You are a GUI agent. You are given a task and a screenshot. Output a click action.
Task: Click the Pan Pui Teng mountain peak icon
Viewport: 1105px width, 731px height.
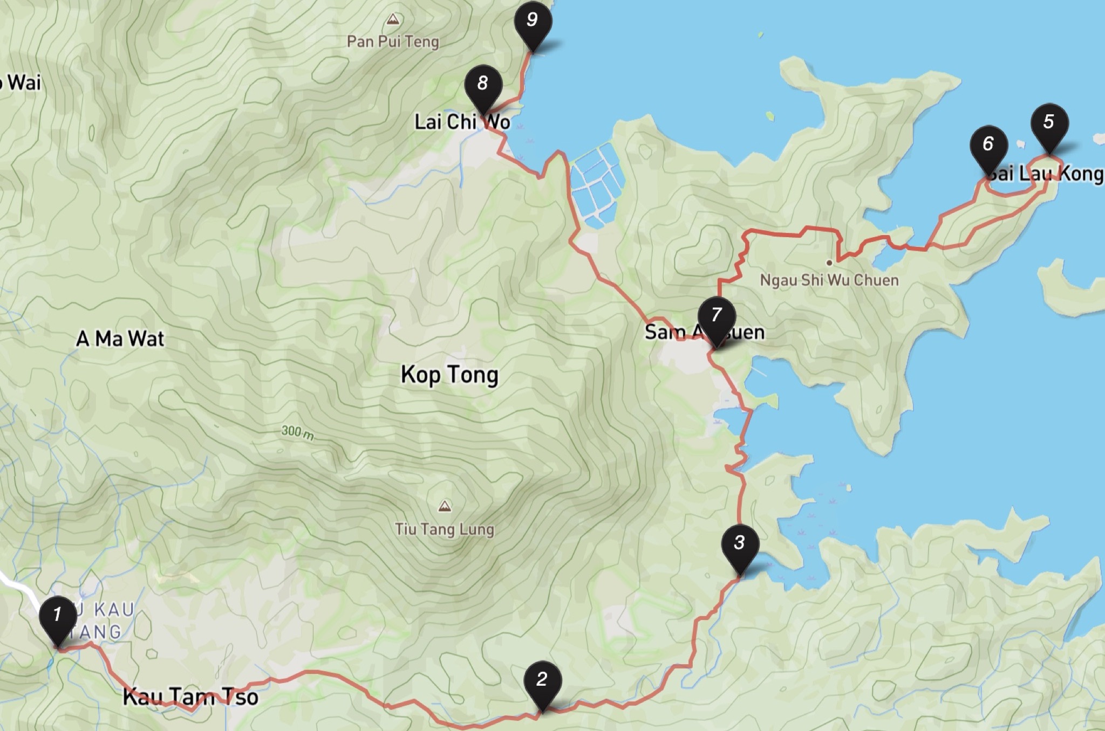coord(393,19)
